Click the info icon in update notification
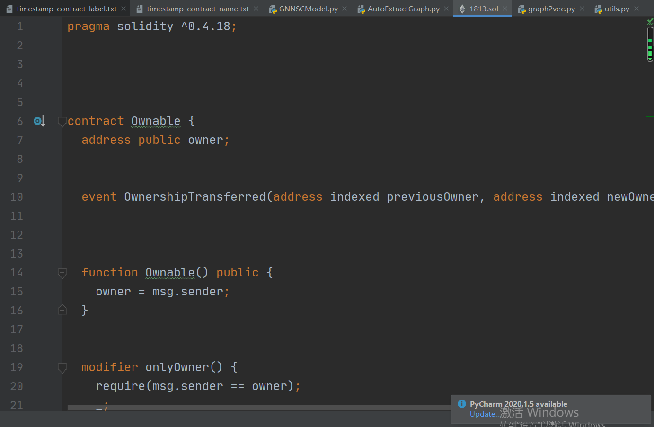654x427 pixels. [462, 404]
